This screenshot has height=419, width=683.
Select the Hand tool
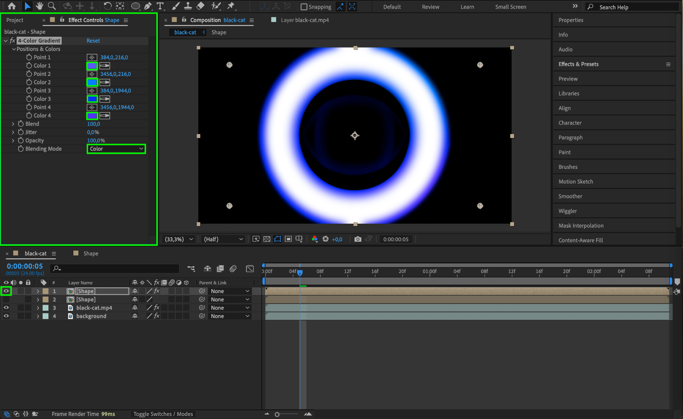[40, 6]
